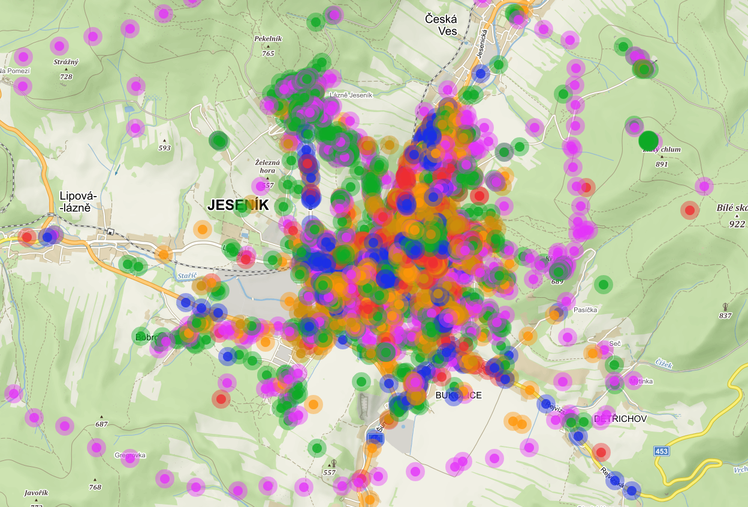Click the 687 elevation point label
This screenshot has width=748, height=507.
pyautogui.click(x=101, y=424)
